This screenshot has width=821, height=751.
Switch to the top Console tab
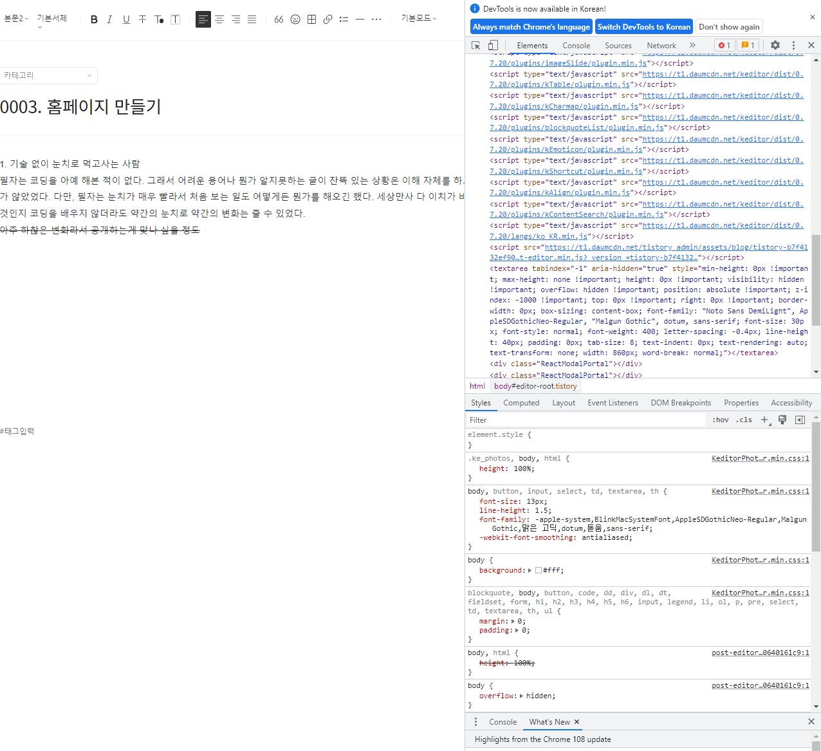(576, 45)
